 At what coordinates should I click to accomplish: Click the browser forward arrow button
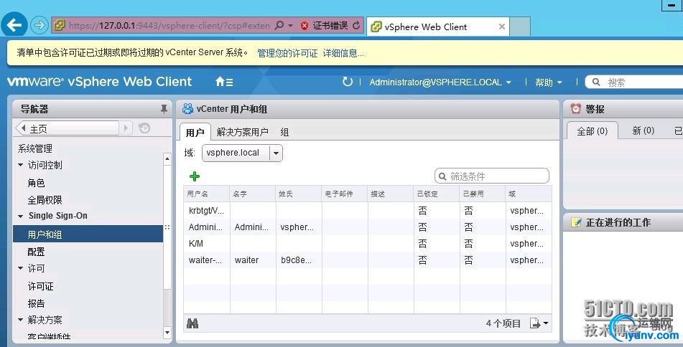pos(40,25)
